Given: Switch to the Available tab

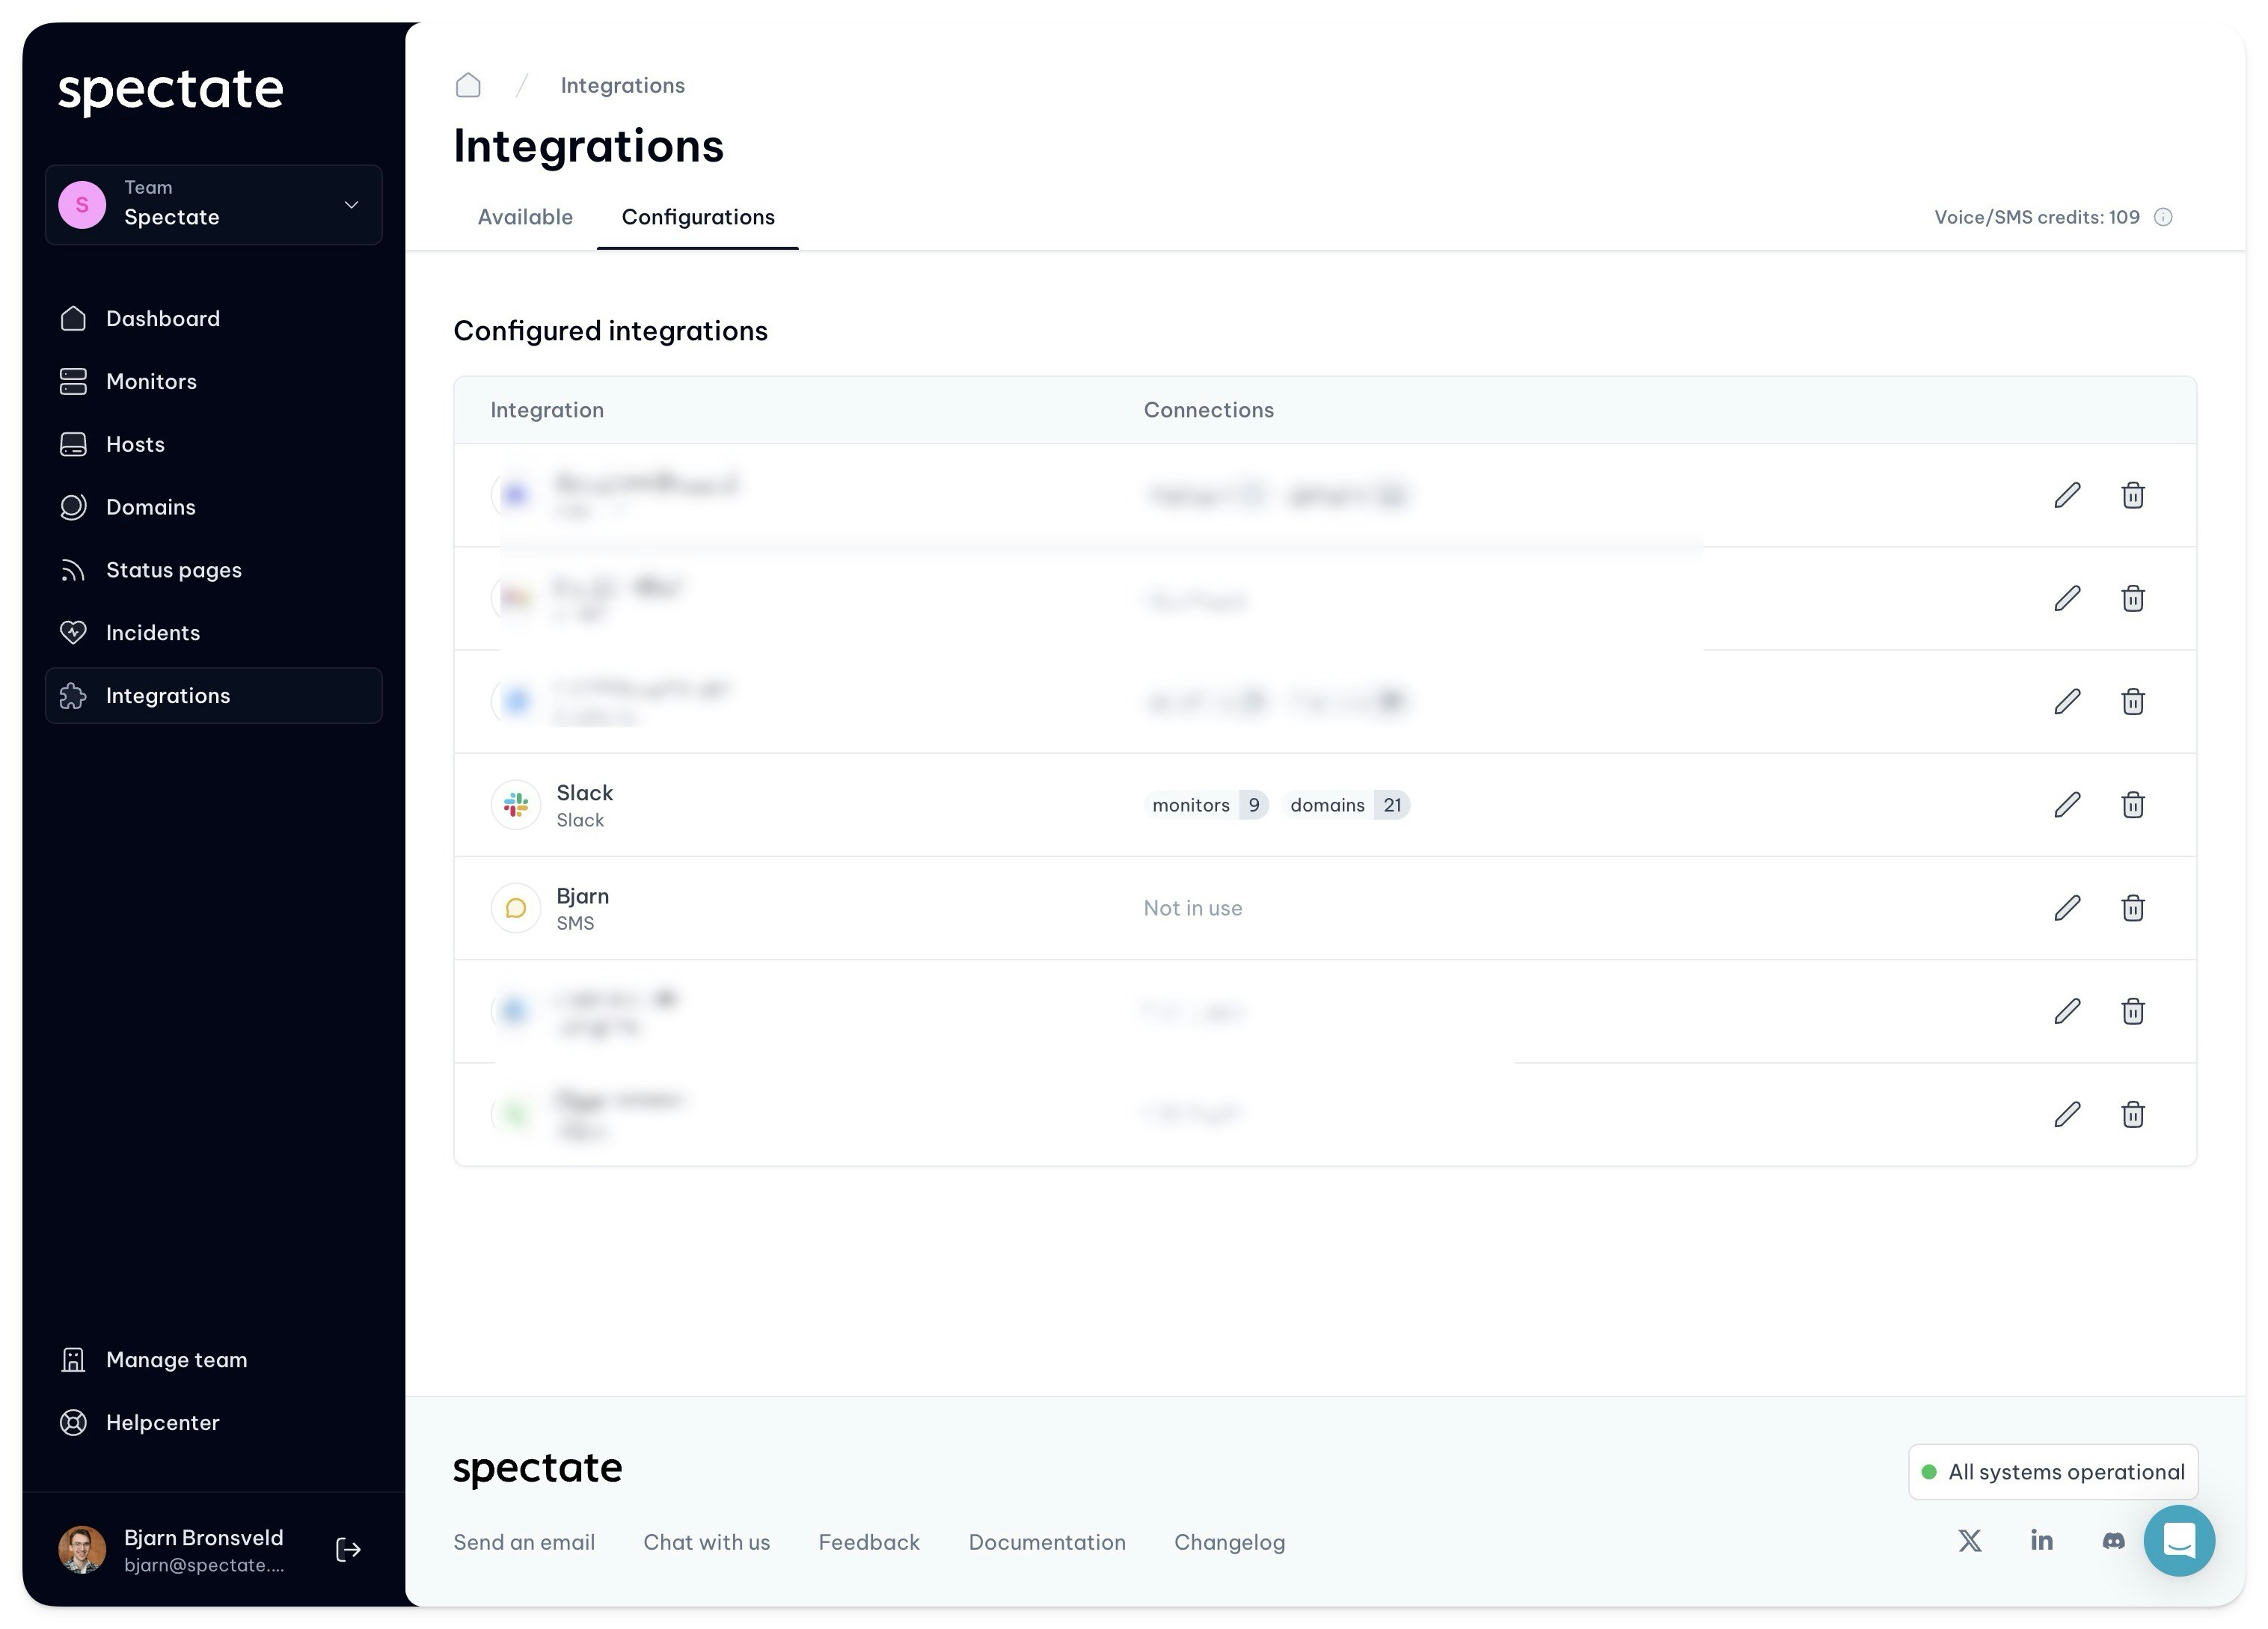Looking at the screenshot, I should point(525,217).
